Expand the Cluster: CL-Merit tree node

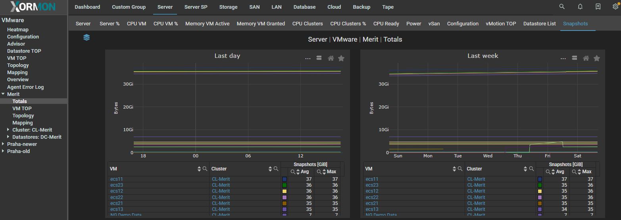(8, 130)
